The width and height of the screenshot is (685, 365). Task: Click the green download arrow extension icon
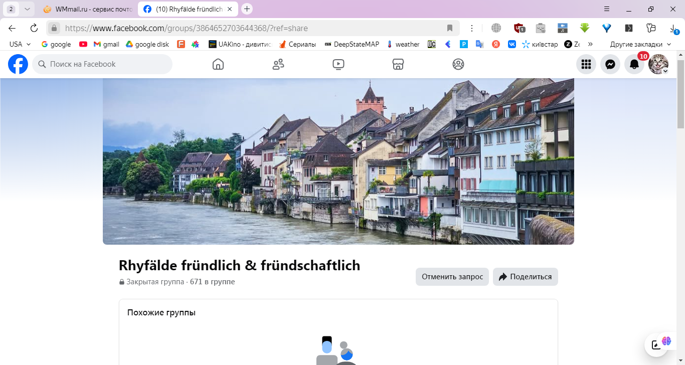585,28
